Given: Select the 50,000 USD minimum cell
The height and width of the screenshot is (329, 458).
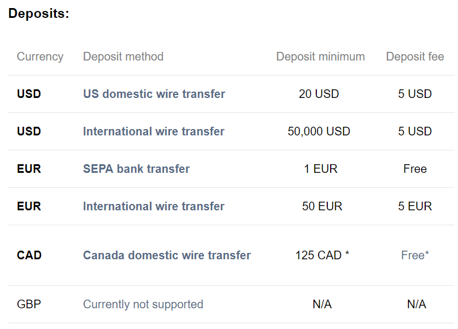Looking at the screenshot, I should (319, 131).
